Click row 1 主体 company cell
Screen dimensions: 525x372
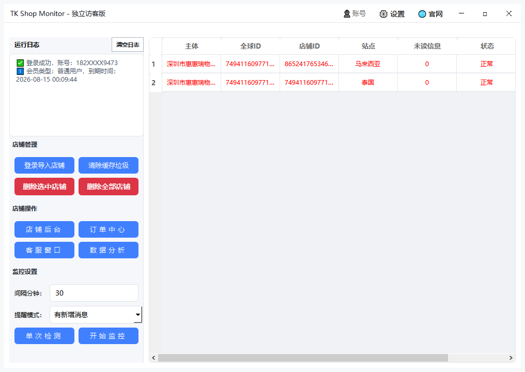192,64
